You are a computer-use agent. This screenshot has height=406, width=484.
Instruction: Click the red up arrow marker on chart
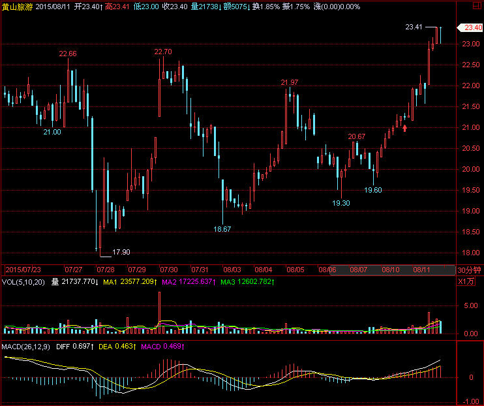[x=405, y=128]
